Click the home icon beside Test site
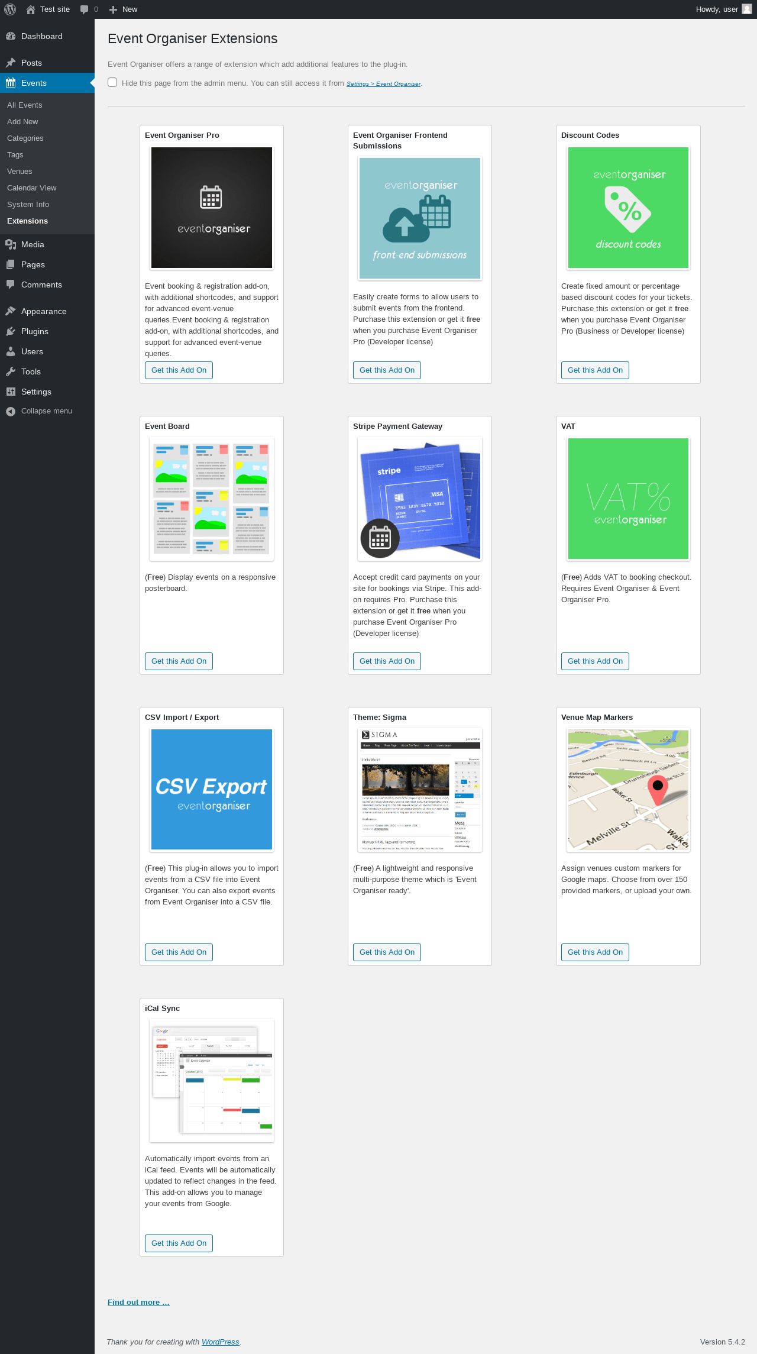 pyautogui.click(x=31, y=9)
